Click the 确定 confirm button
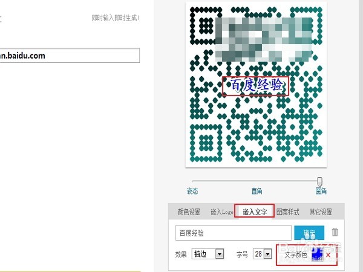363x272 pixels. coord(309,233)
